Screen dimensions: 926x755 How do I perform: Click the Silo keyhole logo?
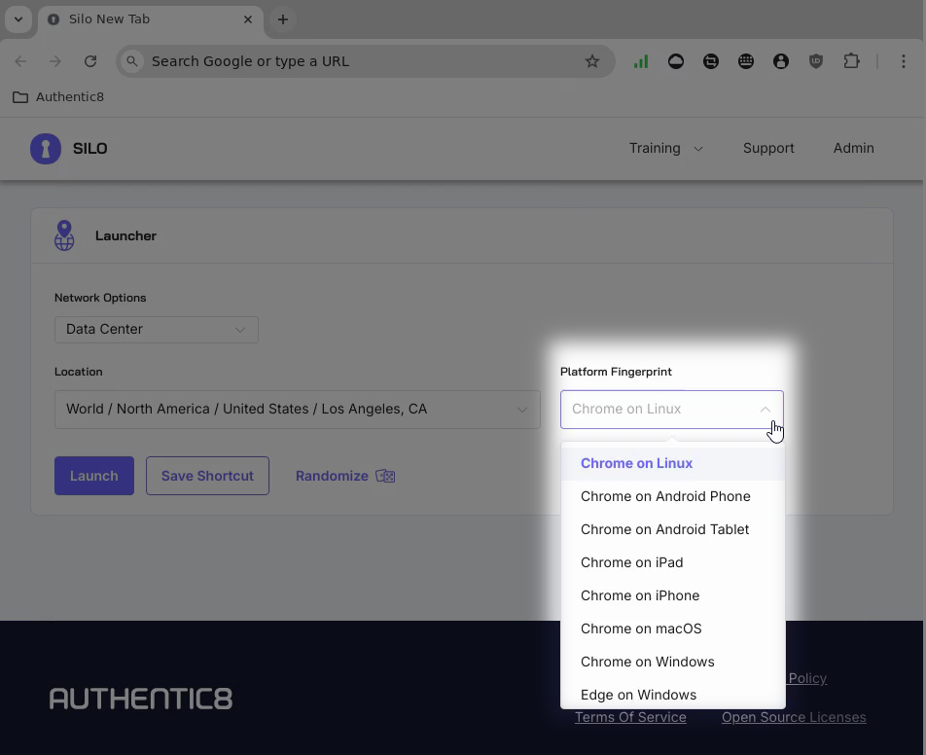[46, 149]
